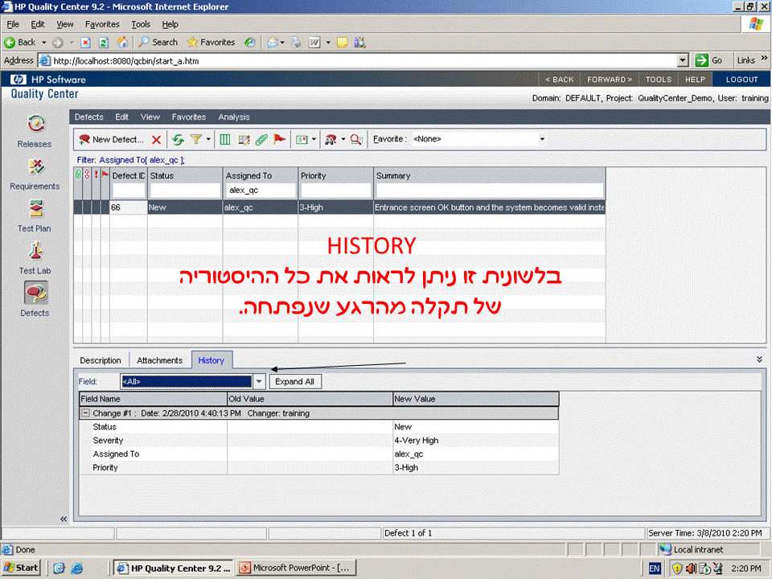Click the browser Search button
This screenshot has height=579, width=772.
[x=158, y=43]
